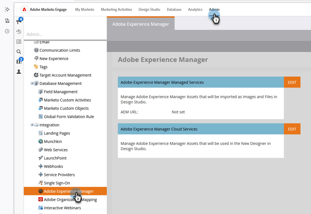Image resolution: width=311 pixels, height=214 pixels.
Task: Open LaunchPoint tree item
Action: [55, 158]
